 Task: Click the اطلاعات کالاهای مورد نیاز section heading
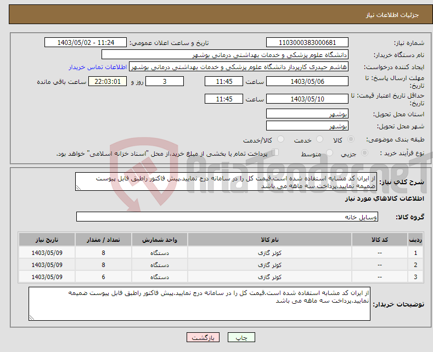coord(384,198)
